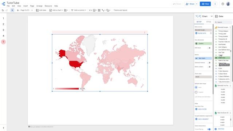Image resolution: width=233 pixels, height=131 pixels.
Task: Toggle the Optional metrics switch
Action: [x=209, y=63]
